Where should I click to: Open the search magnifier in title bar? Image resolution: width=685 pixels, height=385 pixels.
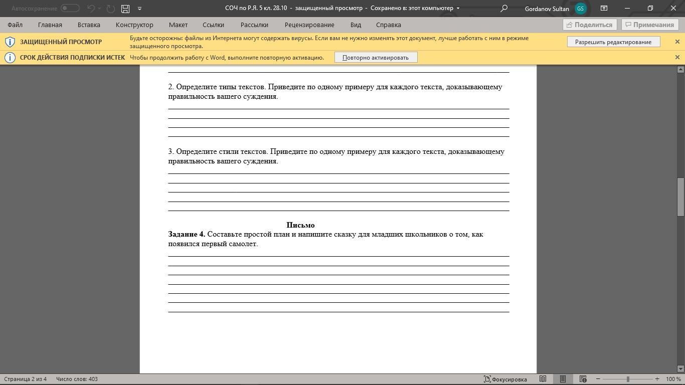(504, 9)
